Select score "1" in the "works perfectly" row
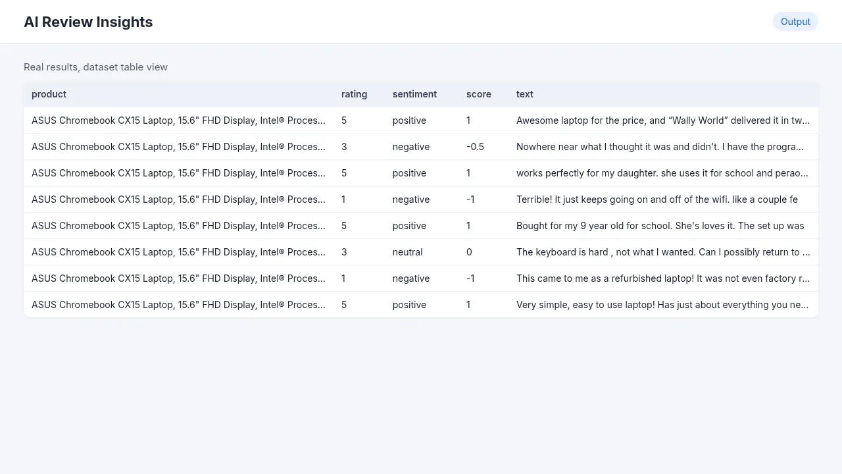The height and width of the screenshot is (474, 842). click(x=468, y=173)
